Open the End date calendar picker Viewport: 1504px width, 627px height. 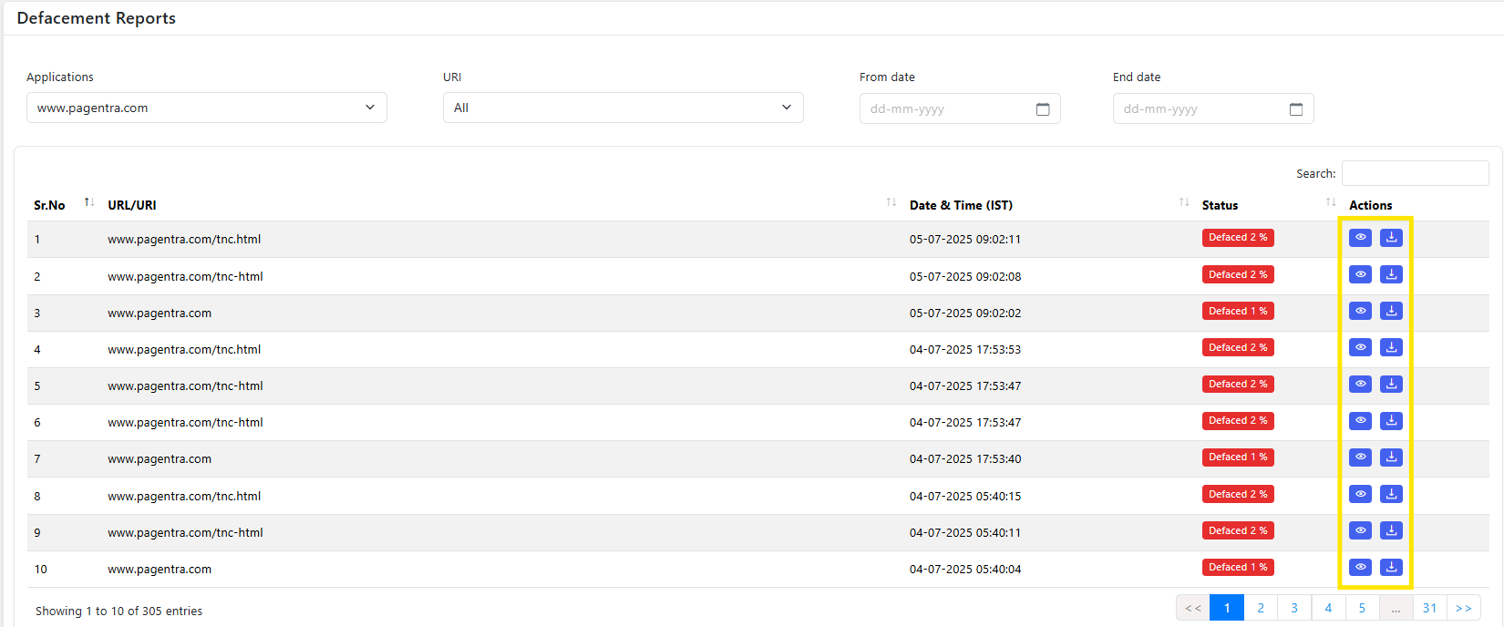[x=1296, y=109]
